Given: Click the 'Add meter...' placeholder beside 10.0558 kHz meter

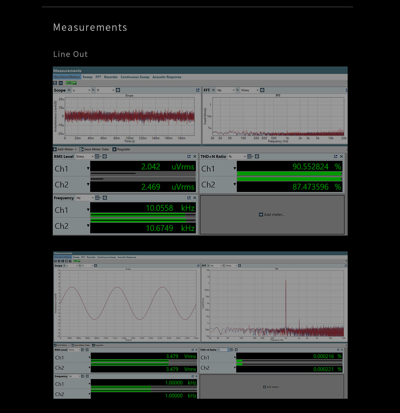Looking at the screenshot, I should [x=272, y=215].
